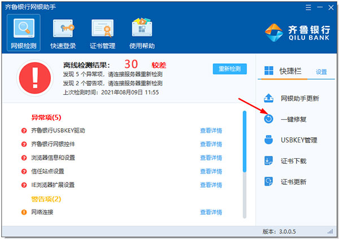Click the Qilu Bank logo
The width and height of the screenshot is (339, 239).
click(x=297, y=33)
